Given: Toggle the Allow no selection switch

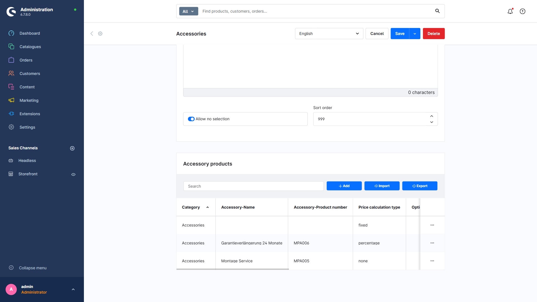Looking at the screenshot, I should (x=191, y=119).
